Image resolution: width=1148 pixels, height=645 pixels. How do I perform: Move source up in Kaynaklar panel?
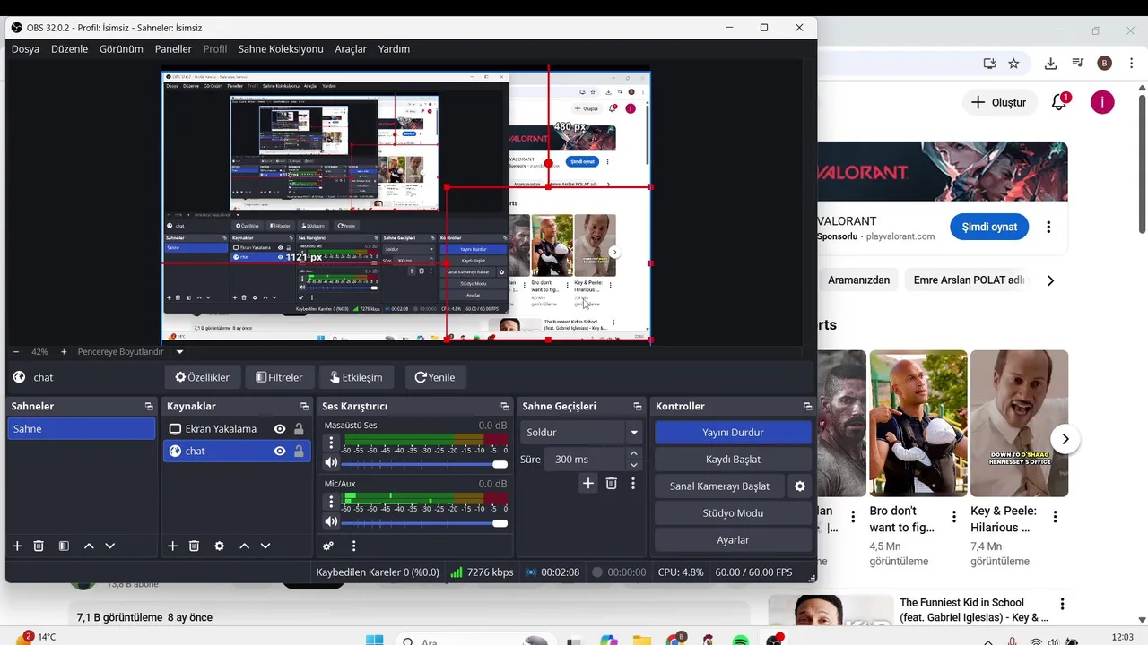coord(244,546)
